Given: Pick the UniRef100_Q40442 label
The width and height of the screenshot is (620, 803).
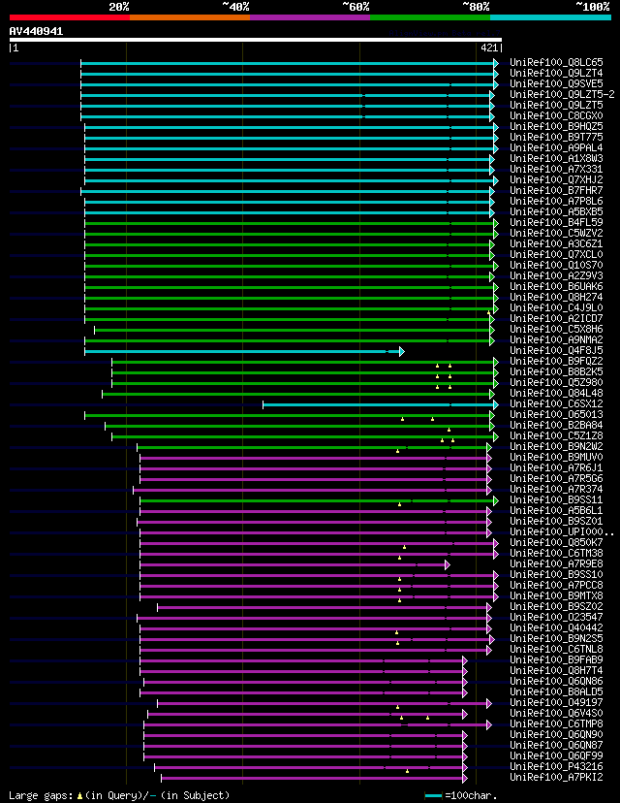Looking at the screenshot, I should tap(557, 627).
